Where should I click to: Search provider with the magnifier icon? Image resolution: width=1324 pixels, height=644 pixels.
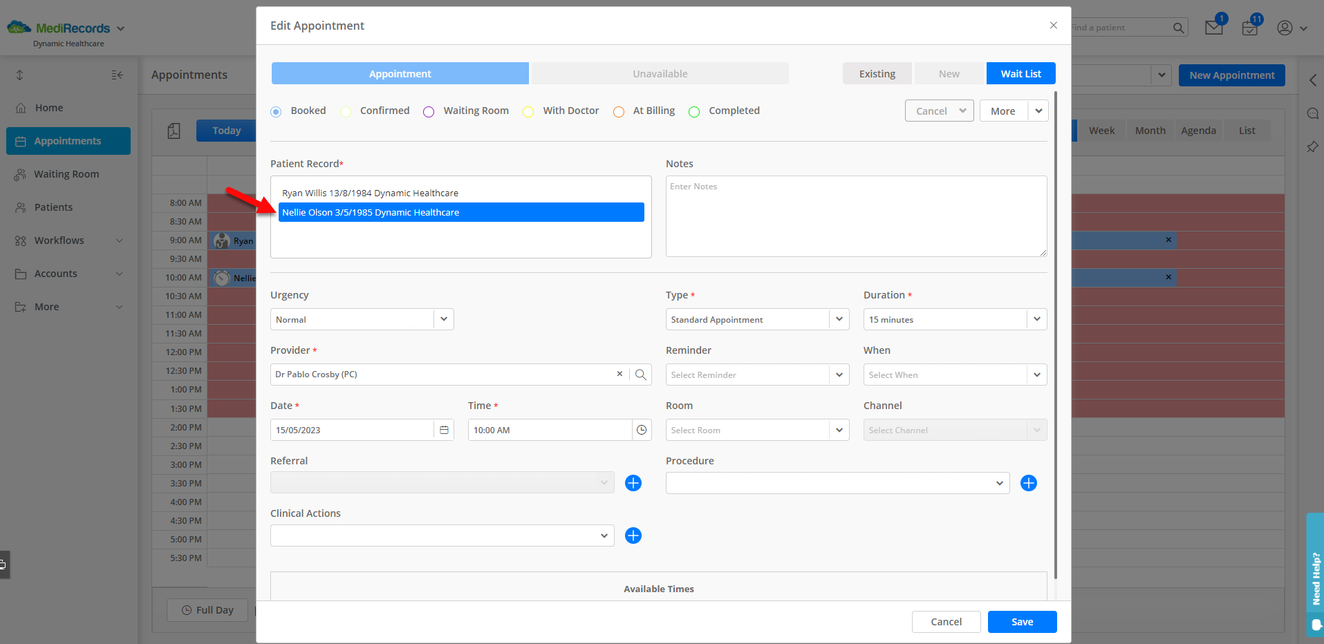pos(641,375)
